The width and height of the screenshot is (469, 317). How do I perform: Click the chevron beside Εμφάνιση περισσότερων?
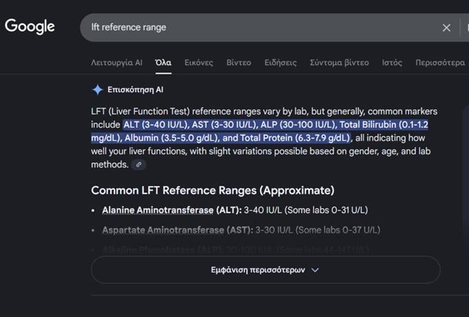[315, 270]
